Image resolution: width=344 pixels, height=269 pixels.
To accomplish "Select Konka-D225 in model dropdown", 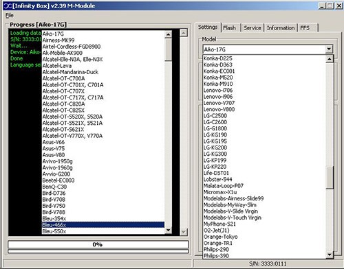I will tap(264, 58).
